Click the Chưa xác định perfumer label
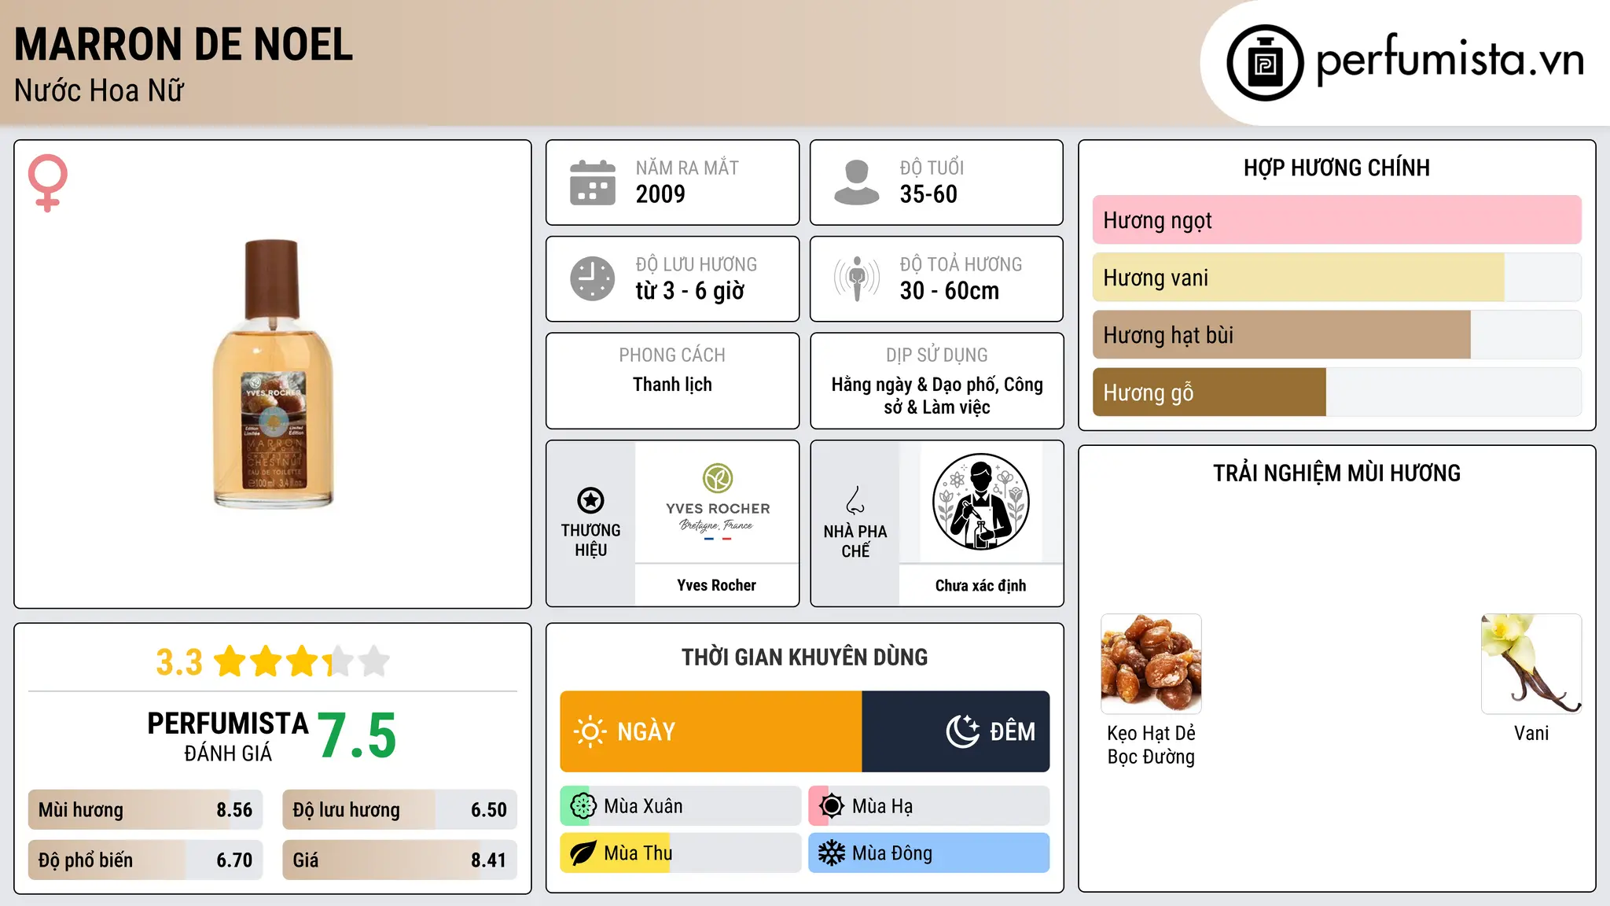Viewport: 1610px width, 906px height. (x=981, y=585)
